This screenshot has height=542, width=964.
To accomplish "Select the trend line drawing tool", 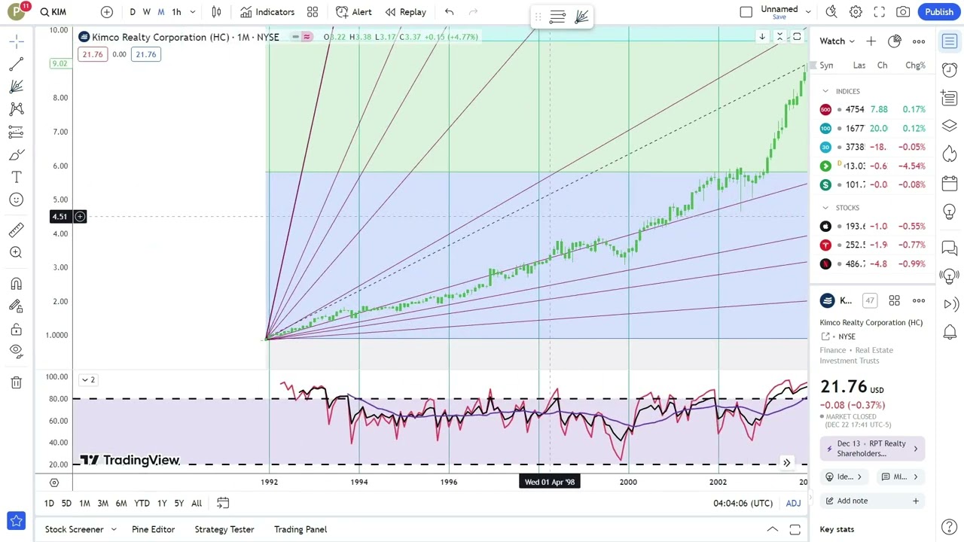I will pos(16,65).
